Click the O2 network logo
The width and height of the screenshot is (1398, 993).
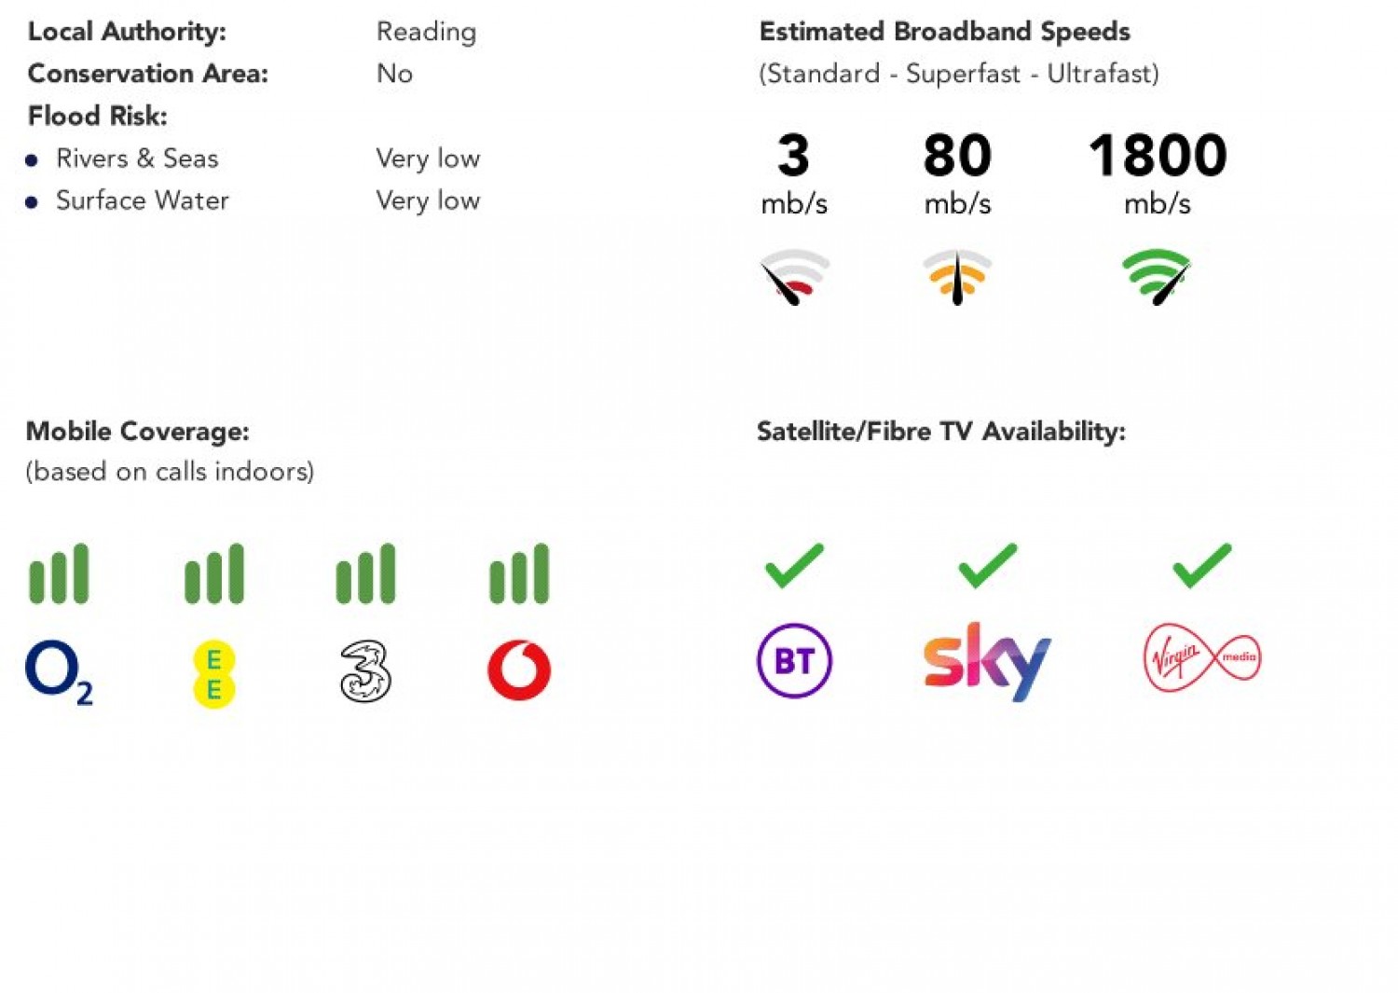point(58,670)
